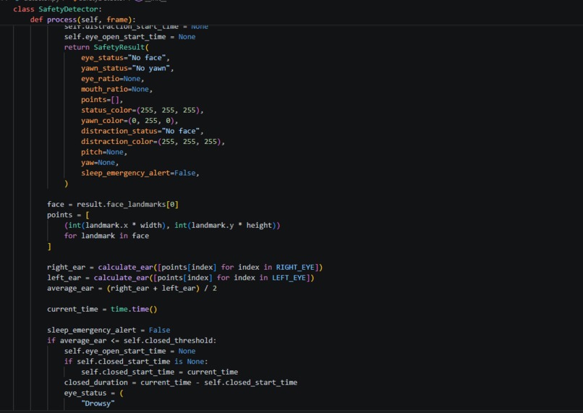Click 'average_ear = (right_ear + left_ear) / 2'
Image resolution: width=583 pixels, height=413 pixels.
[x=132, y=288]
